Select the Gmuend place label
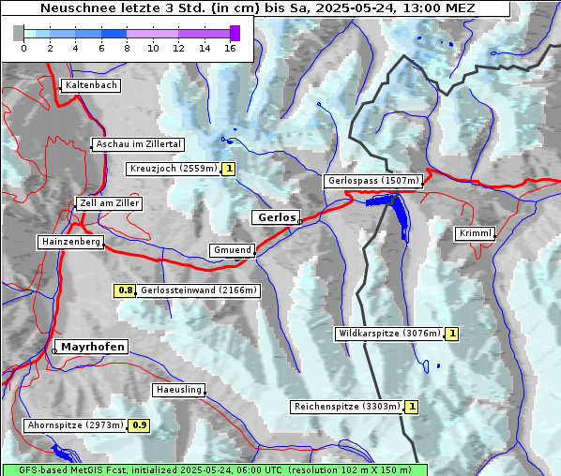 pos(233,250)
